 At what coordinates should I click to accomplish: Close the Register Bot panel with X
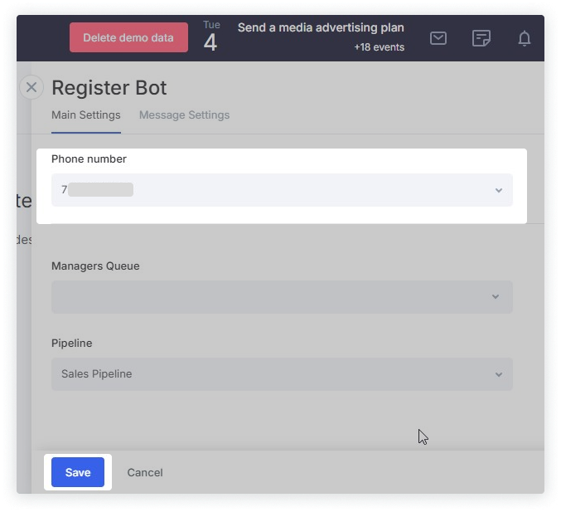pos(31,87)
